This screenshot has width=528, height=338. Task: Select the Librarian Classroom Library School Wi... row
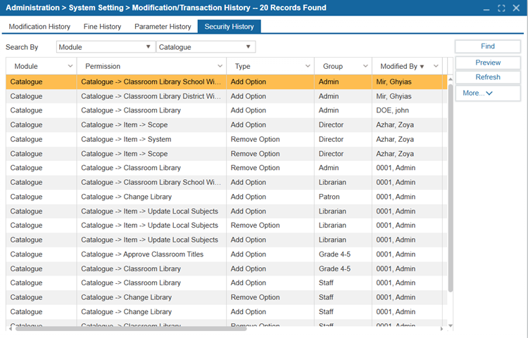(x=227, y=182)
